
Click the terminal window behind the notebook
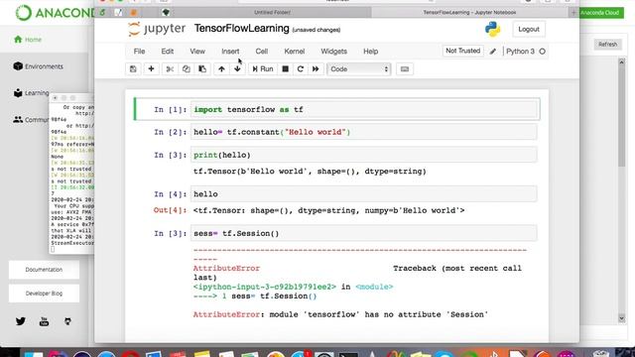[71, 175]
